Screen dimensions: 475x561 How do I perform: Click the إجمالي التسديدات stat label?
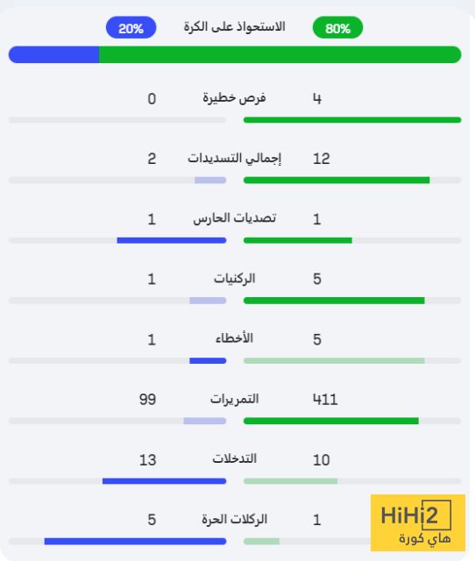(x=234, y=158)
